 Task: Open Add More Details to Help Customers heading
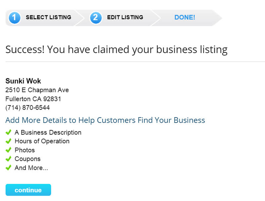point(105,120)
